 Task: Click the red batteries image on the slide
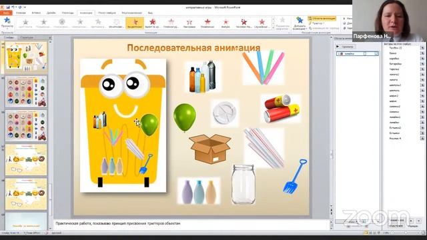click(282, 109)
